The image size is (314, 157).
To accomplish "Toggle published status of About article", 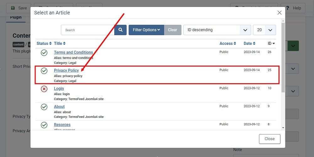I will pos(44,107).
